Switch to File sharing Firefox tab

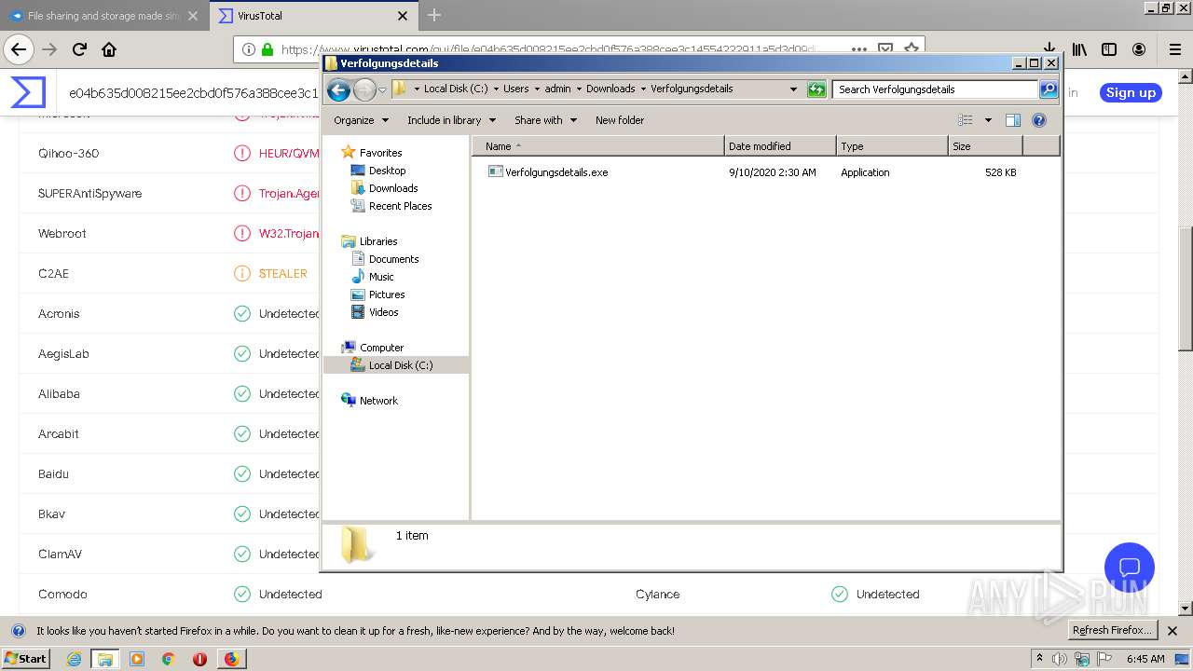pos(103,16)
